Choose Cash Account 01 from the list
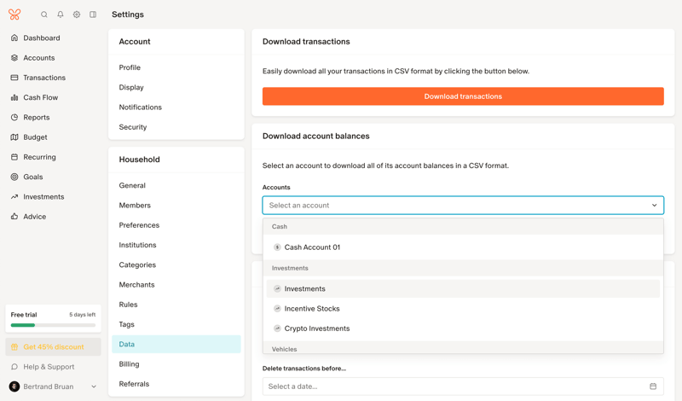The width and height of the screenshot is (682, 401). point(463,247)
